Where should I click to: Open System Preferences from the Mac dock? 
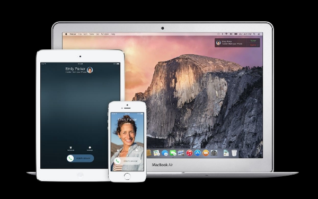click(214, 153)
